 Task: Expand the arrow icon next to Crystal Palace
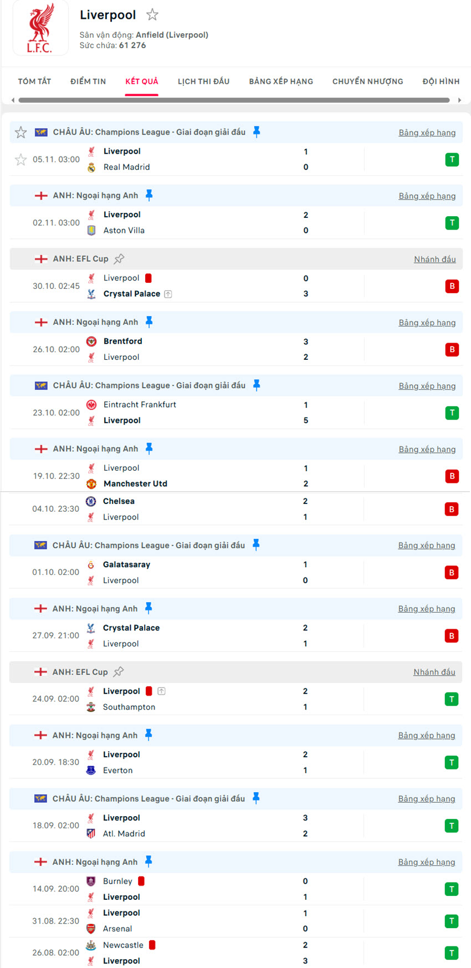(168, 293)
